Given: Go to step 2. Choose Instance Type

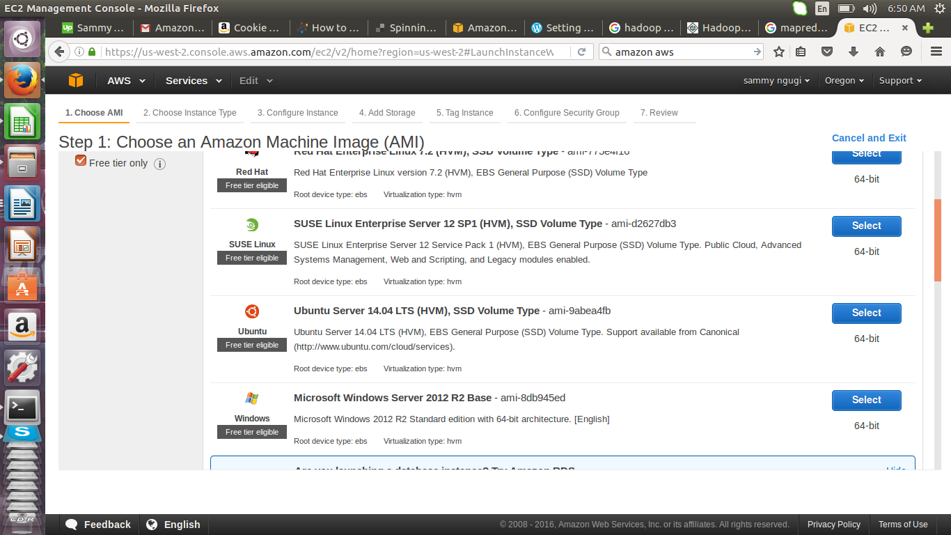Looking at the screenshot, I should 190,113.
